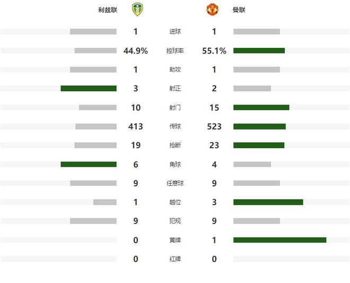
Task: Click Manchester United's green 传球 bar
Action: pyautogui.click(x=259, y=126)
